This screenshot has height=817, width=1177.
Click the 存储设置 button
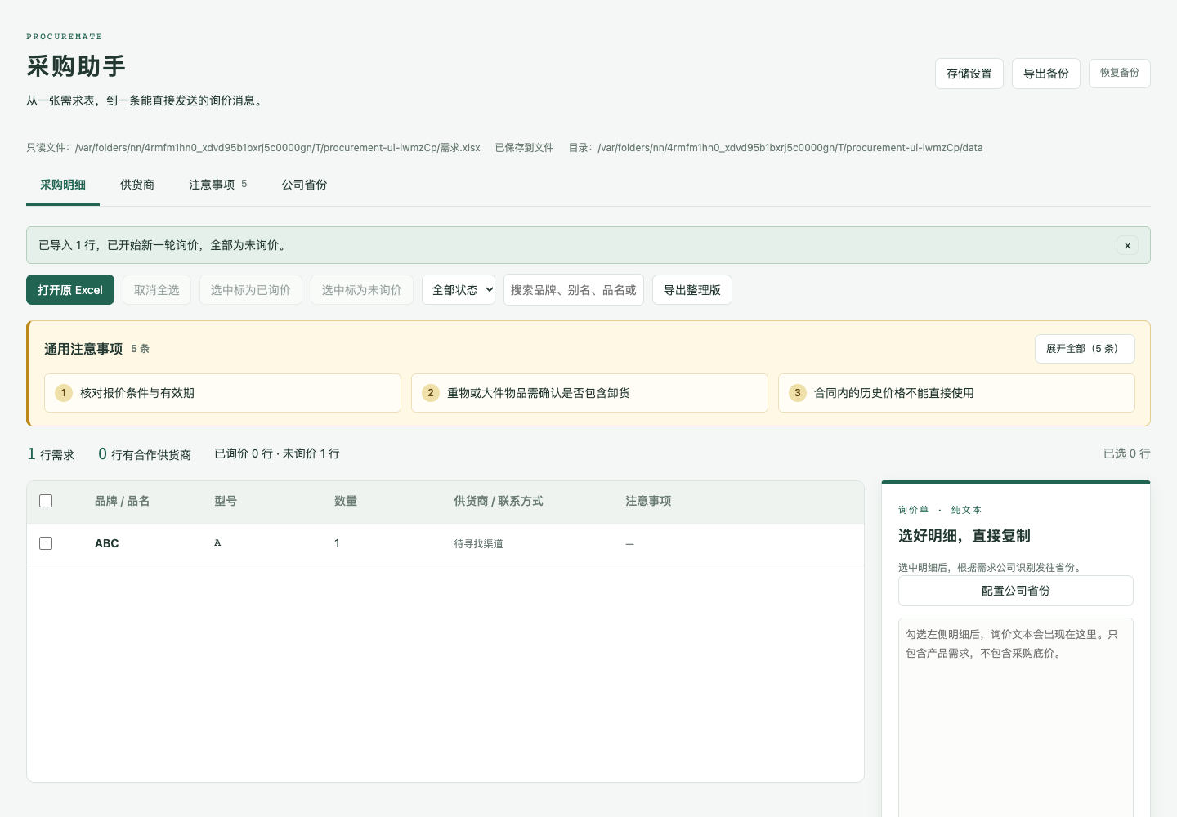pyautogui.click(x=969, y=74)
